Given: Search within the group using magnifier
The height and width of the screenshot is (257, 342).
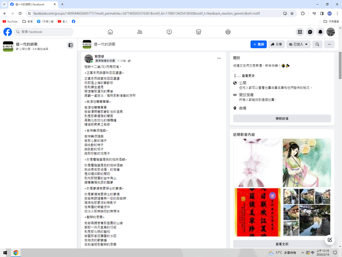Looking at the screenshot, I should (x=317, y=44).
